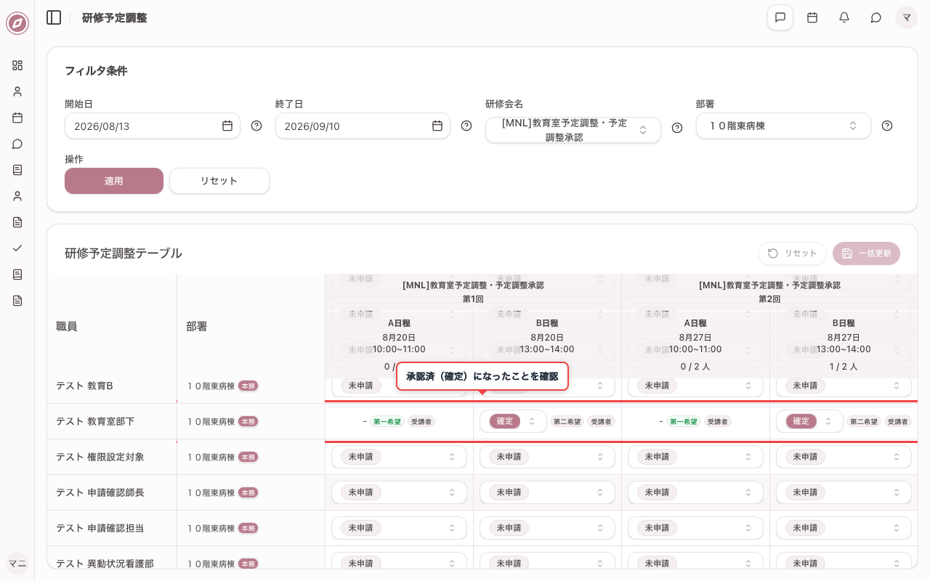This screenshot has width=930, height=581.
Task: Open the マ user avatar menu
Action: [x=907, y=17]
